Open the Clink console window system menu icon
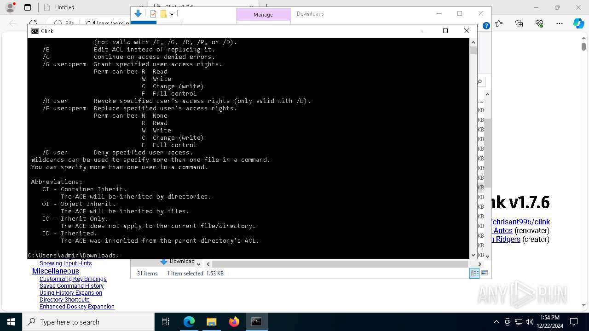Viewport: 589px width, 331px height. tap(35, 31)
